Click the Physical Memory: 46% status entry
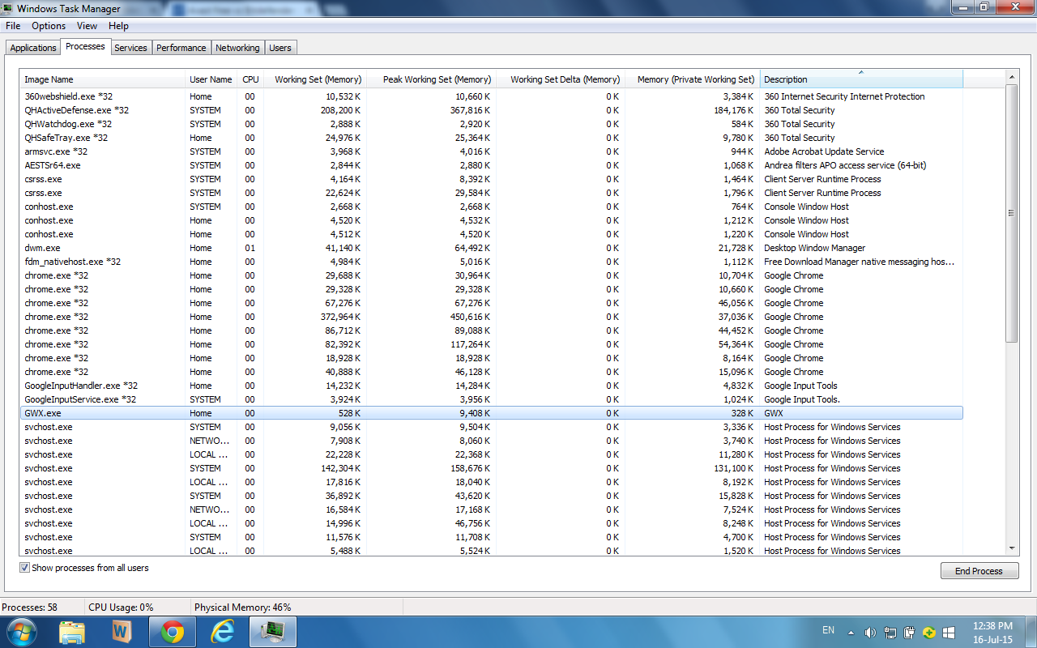This screenshot has height=648, width=1037. click(x=243, y=607)
